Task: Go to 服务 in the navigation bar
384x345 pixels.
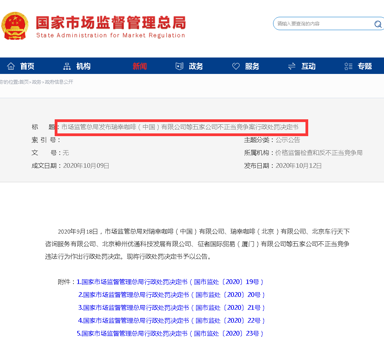Action: pyautogui.click(x=252, y=66)
